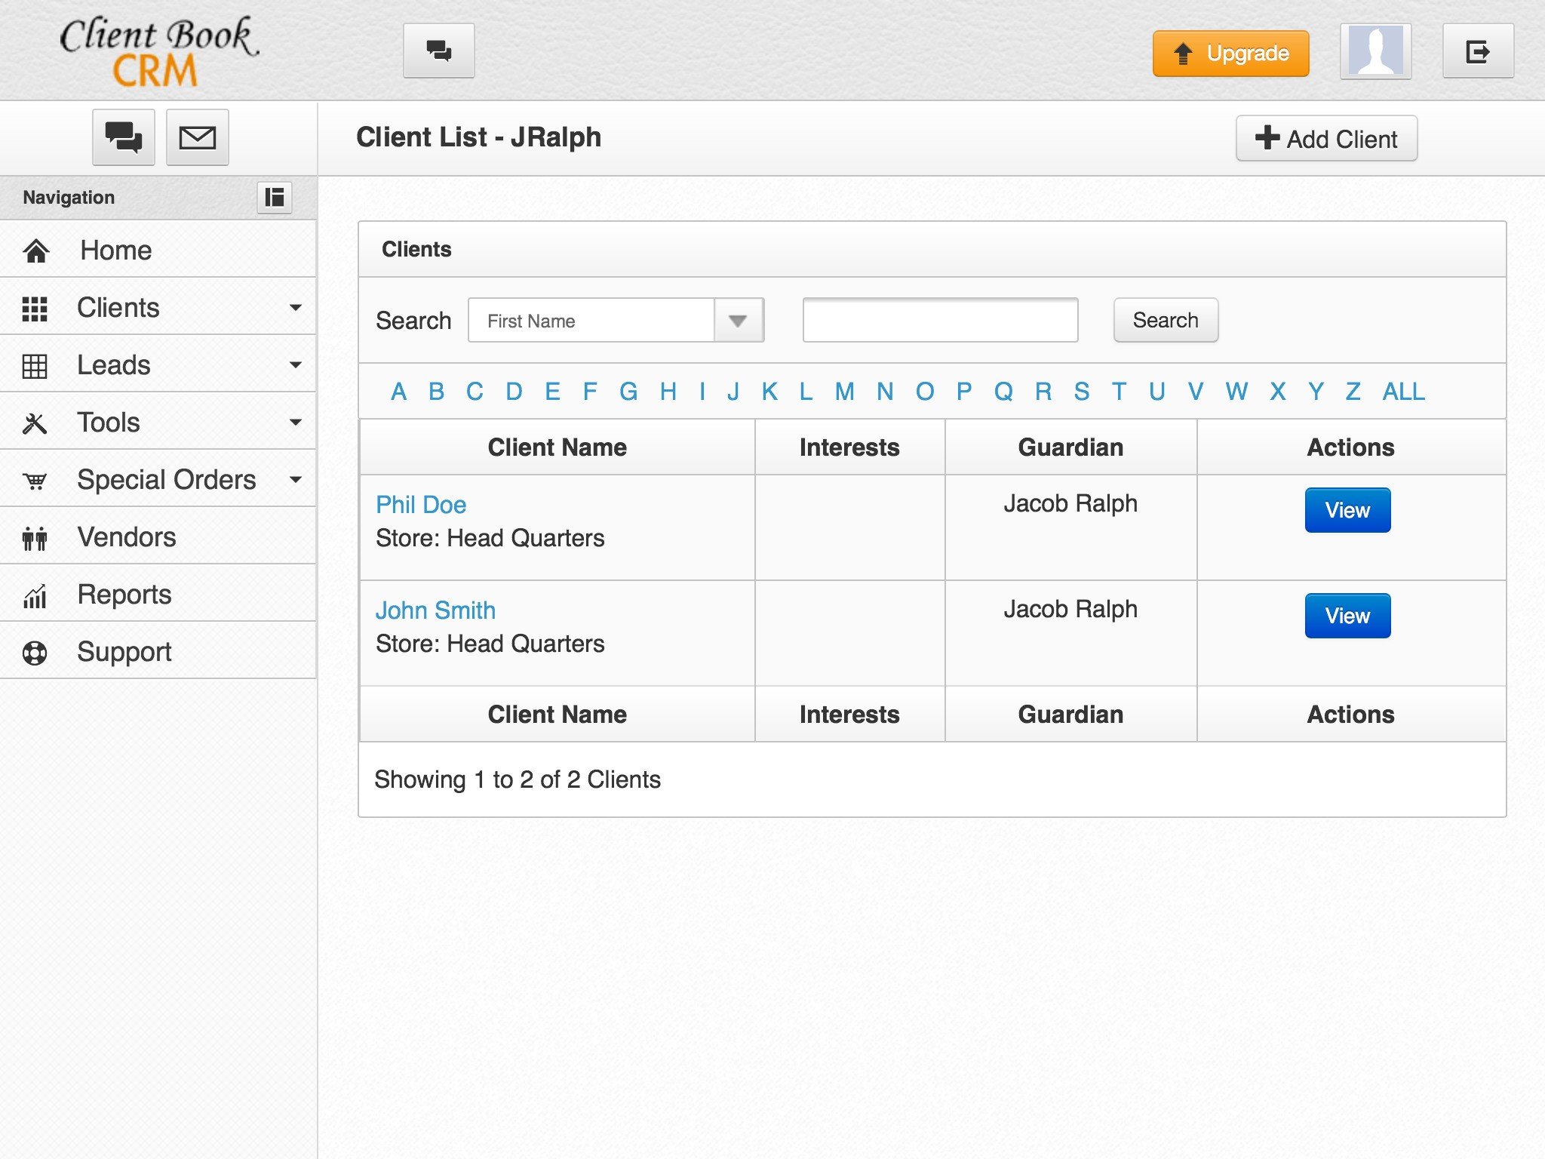Click the Search button
Viewport: 1545px width, 1159px height.
click(1166, 320)
